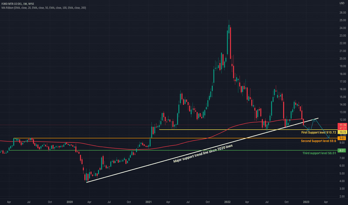Click the FORD MTR CO DEL symbol title
The height and width of the screenshot is (205, 348).
tap(18, 4)
